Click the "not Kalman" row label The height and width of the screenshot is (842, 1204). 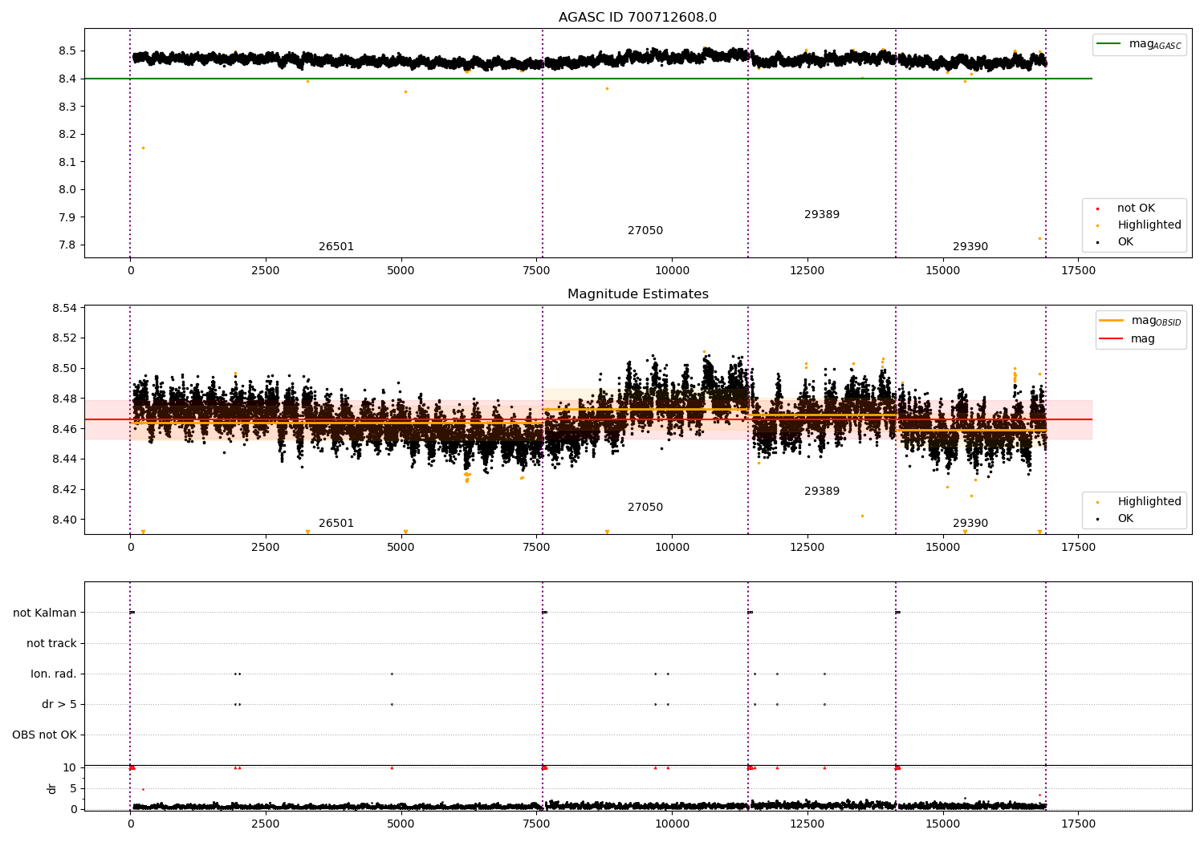(x=45, y=613)
